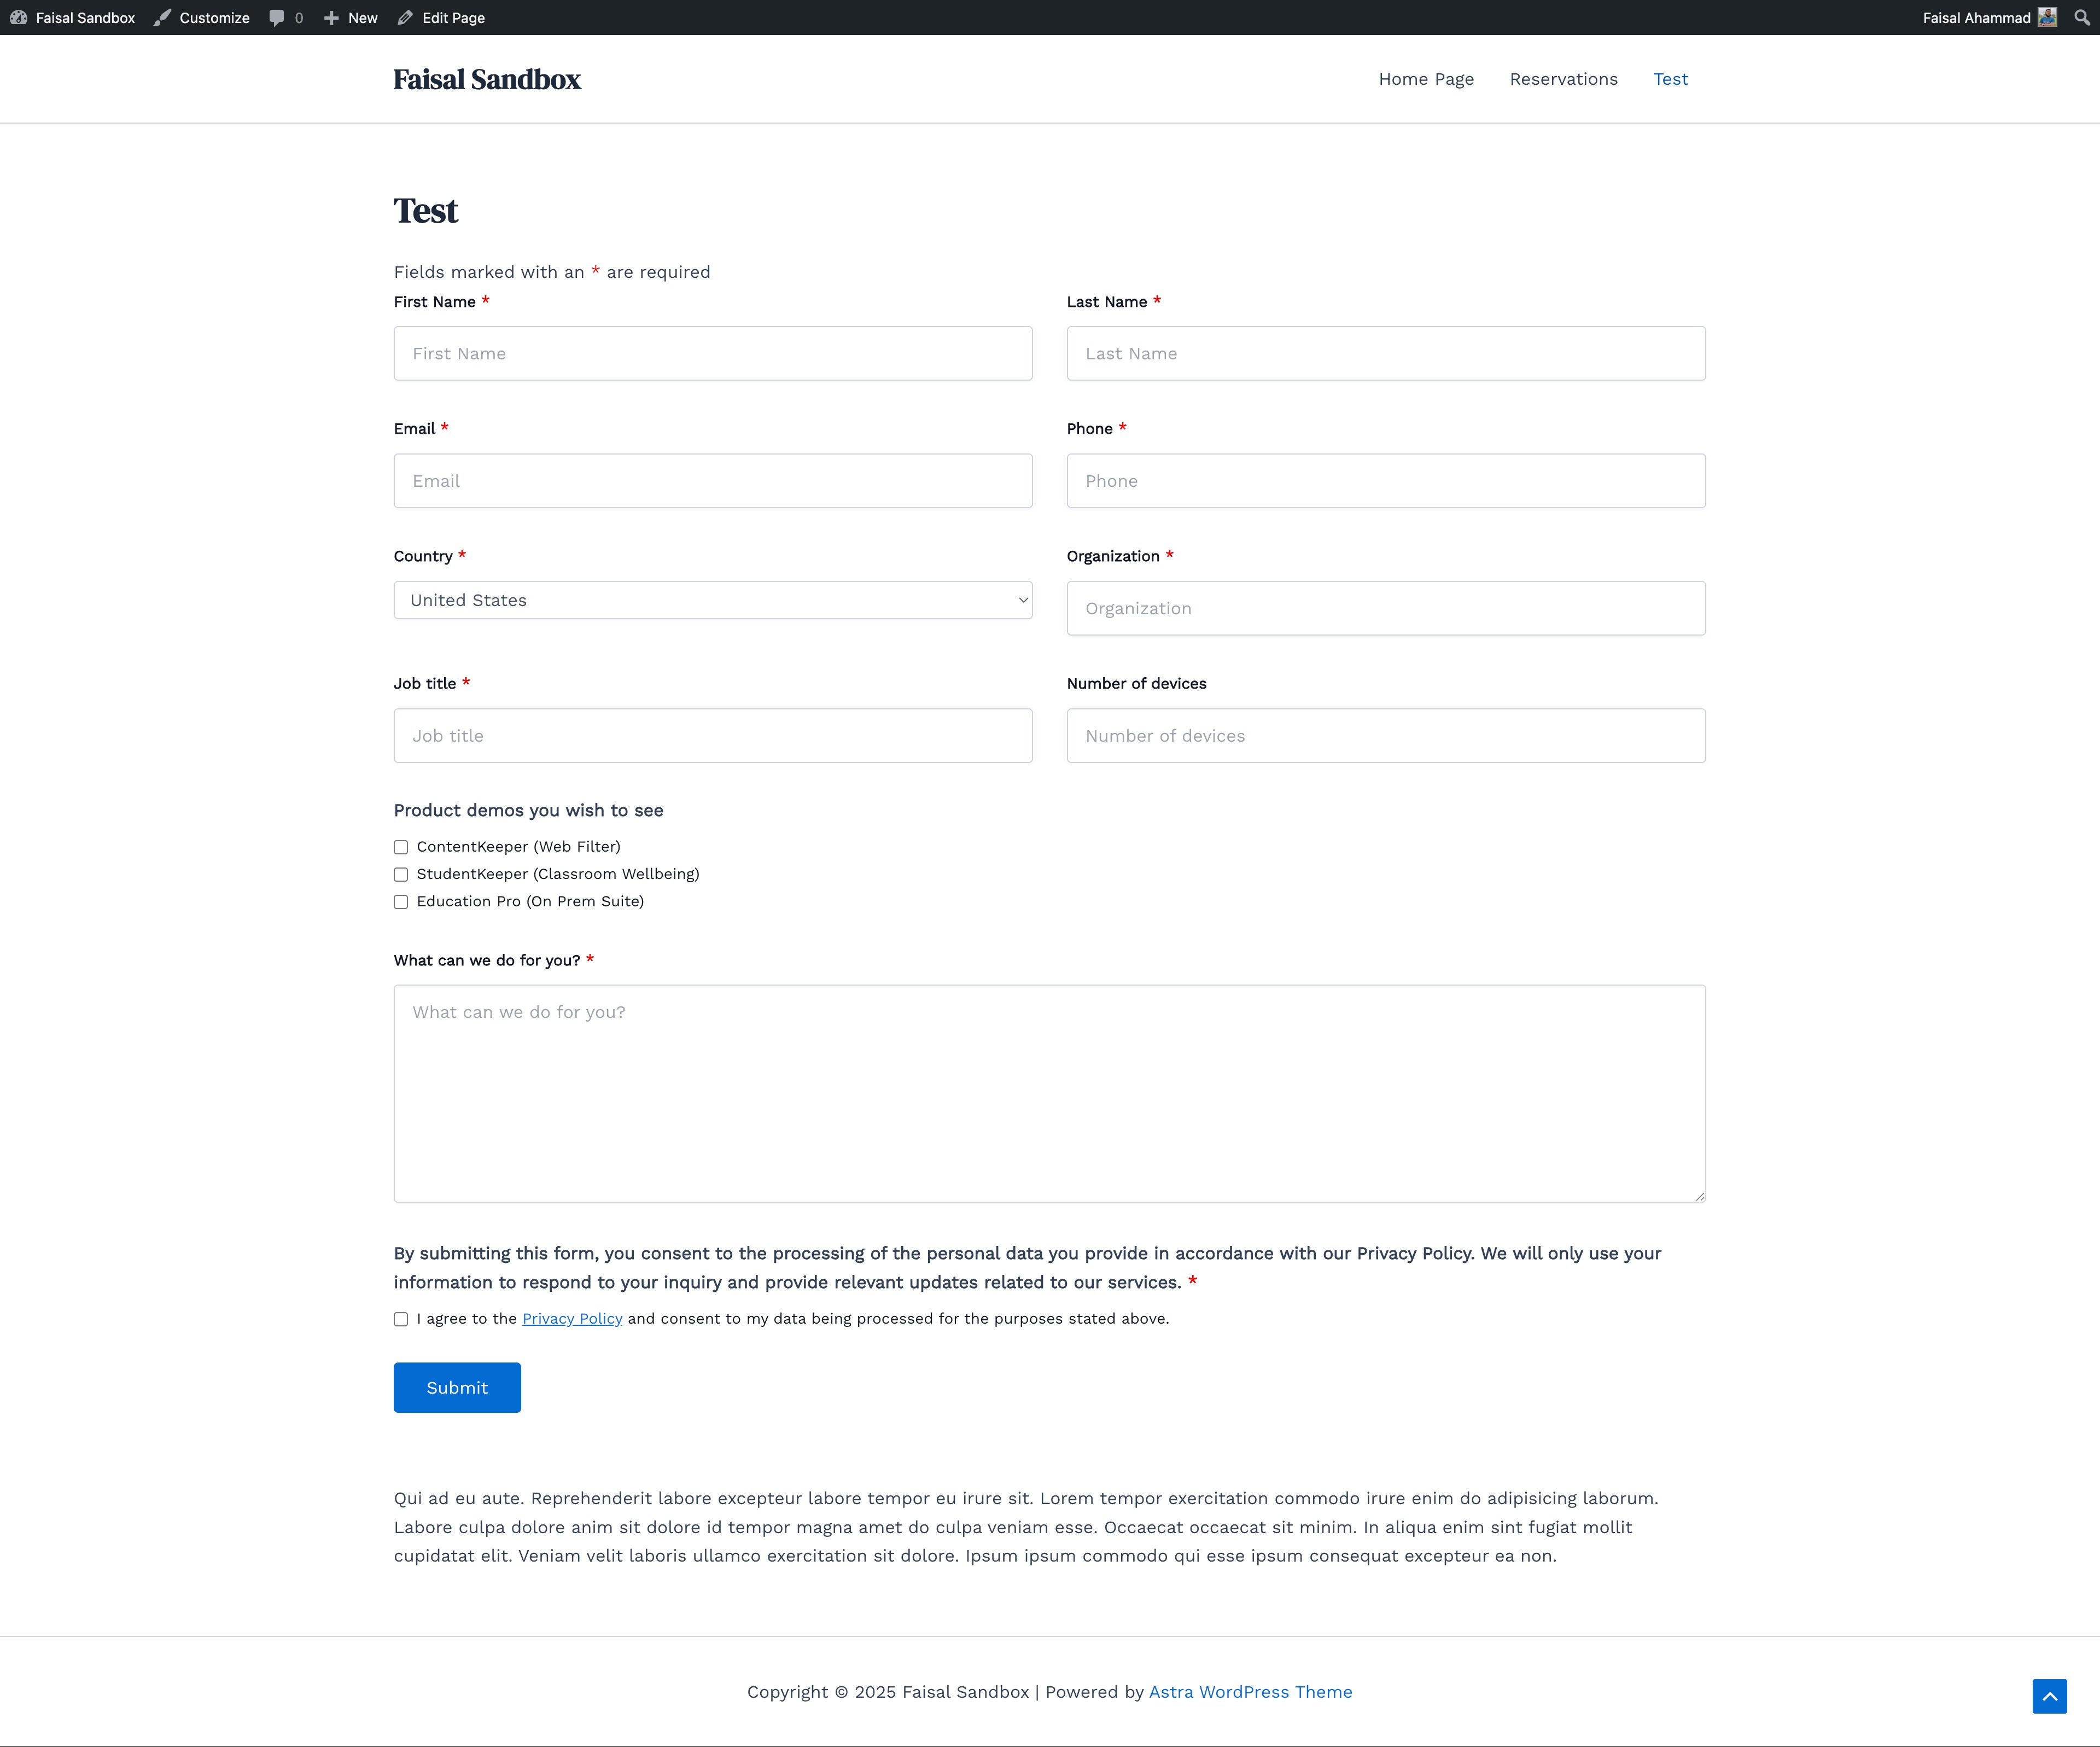Click into the Email input field
Screen dimensions: 2100x1747
(712, 481)
